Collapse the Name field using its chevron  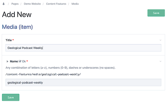[x=160, y=61]
